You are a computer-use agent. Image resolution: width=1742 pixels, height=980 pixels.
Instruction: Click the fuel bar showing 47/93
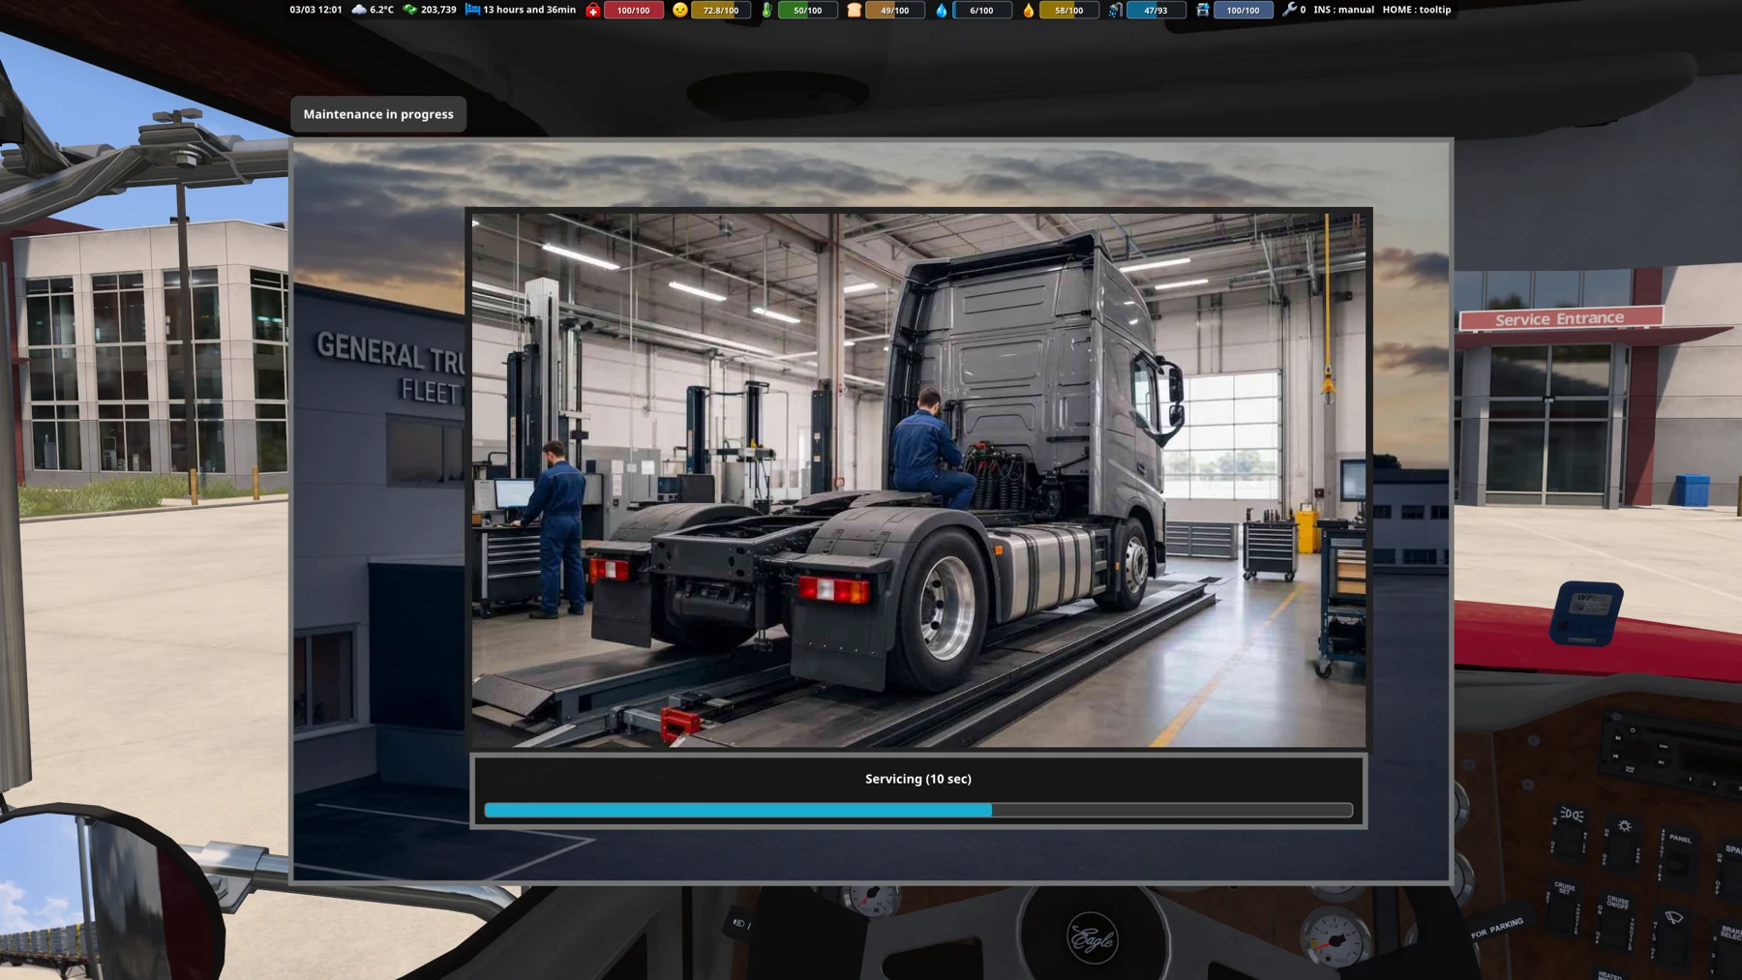[x=1156, y=11]
